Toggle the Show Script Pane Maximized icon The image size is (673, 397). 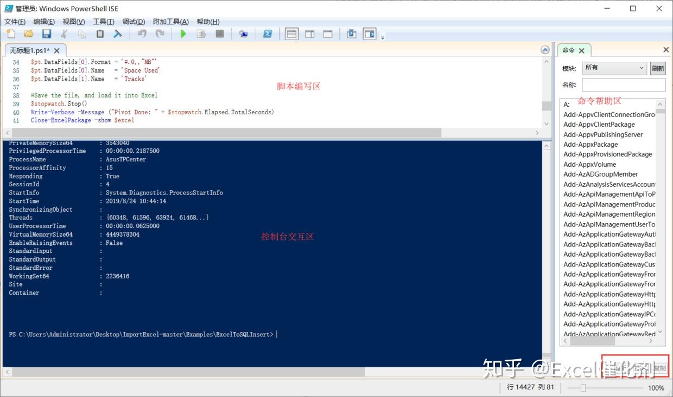click(327, 34)
